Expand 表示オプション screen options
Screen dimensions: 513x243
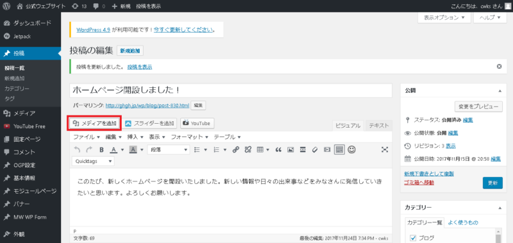click(x=444, y=18)
